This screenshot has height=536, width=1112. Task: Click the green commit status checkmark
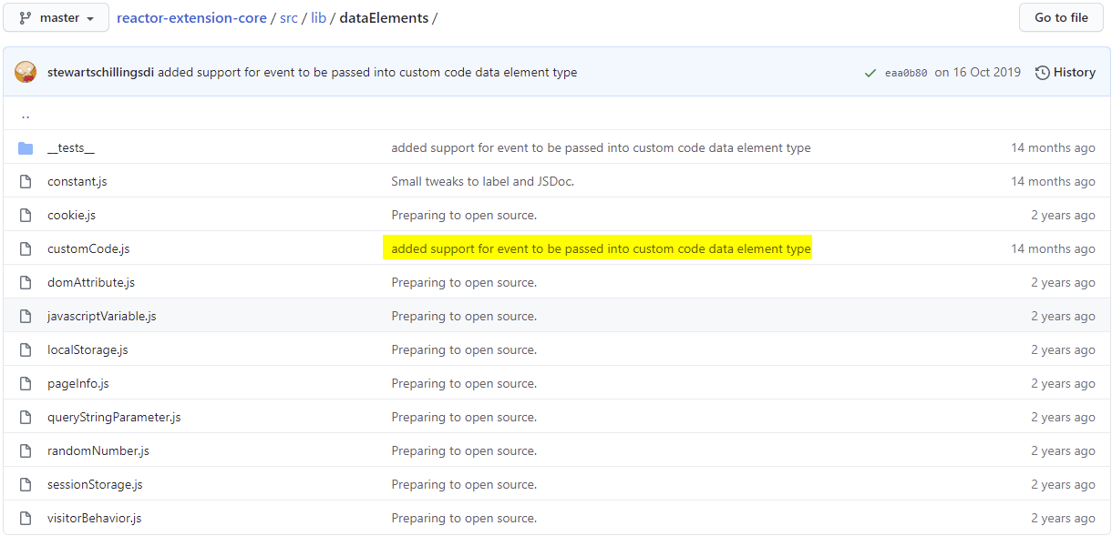click(x=870, y=73)
